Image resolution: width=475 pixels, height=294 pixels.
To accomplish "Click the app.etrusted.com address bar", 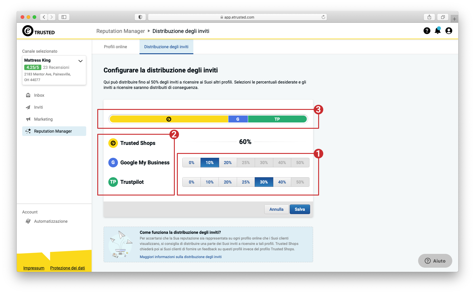I will 237,17.
